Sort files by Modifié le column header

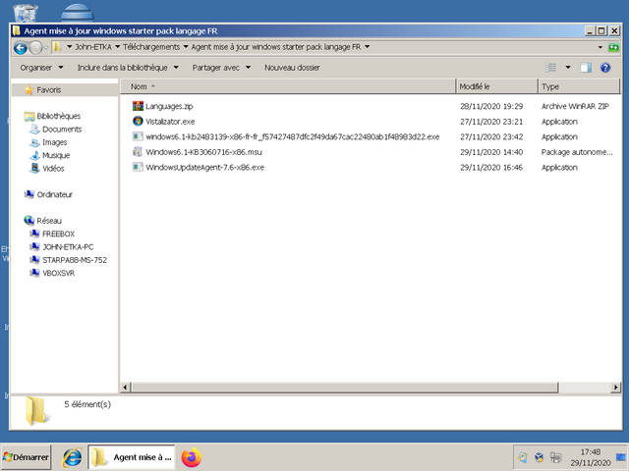496,86
